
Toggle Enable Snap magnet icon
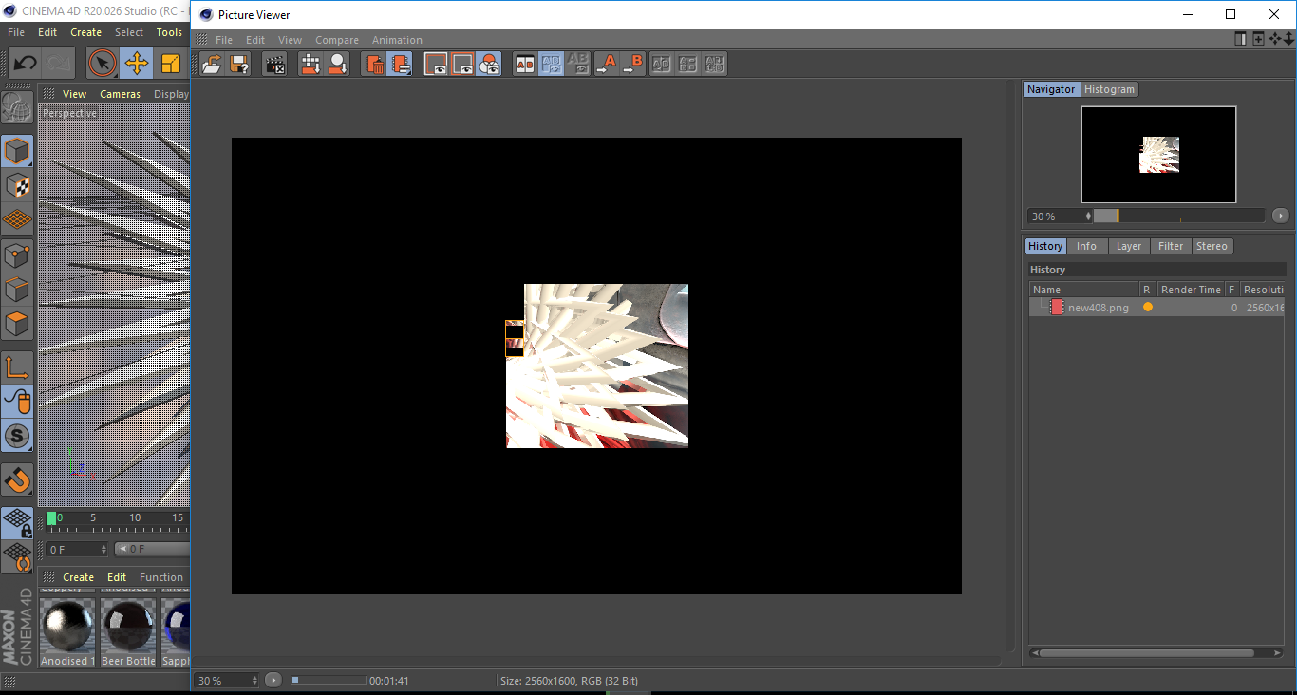point(17,479)
